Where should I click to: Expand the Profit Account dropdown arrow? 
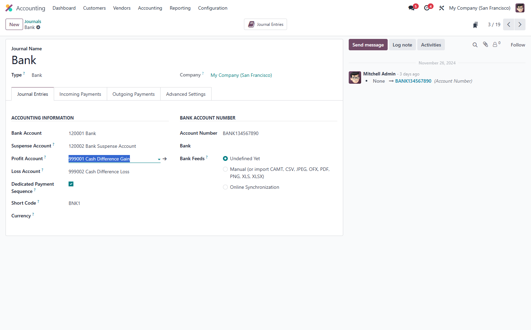point(159,159)
